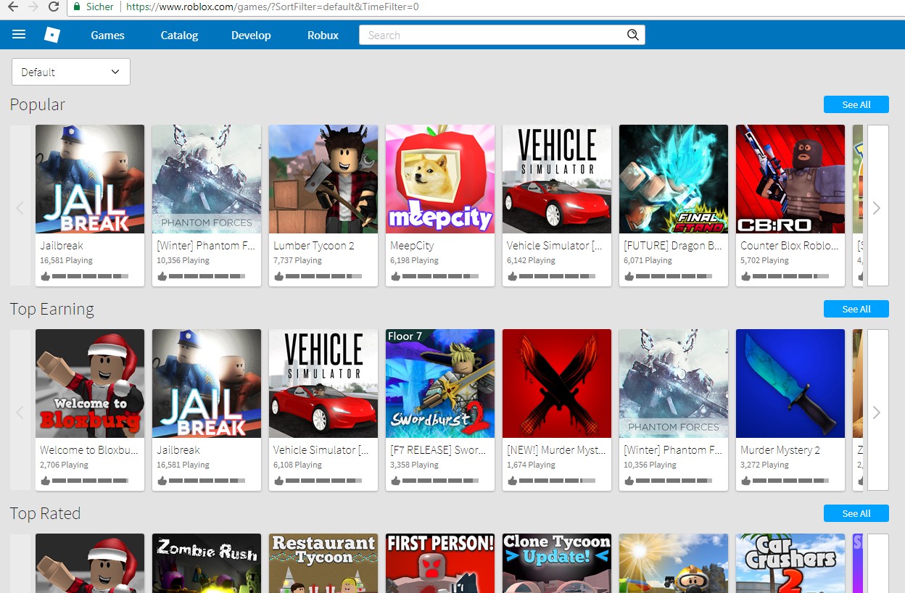Open Phantom Forces thumbnail in Top Earning
The image size is (905, 593).
tap(674, 383)
